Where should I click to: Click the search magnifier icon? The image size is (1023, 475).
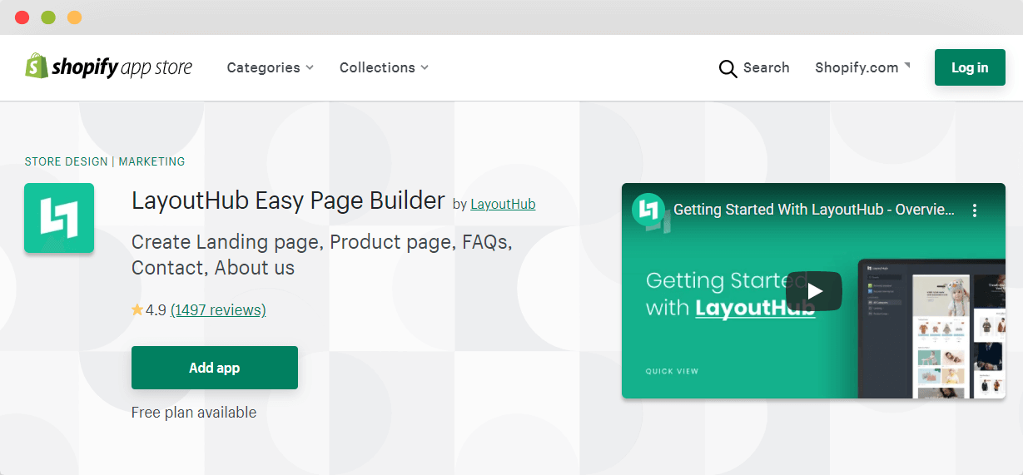[x=728, y=68]
